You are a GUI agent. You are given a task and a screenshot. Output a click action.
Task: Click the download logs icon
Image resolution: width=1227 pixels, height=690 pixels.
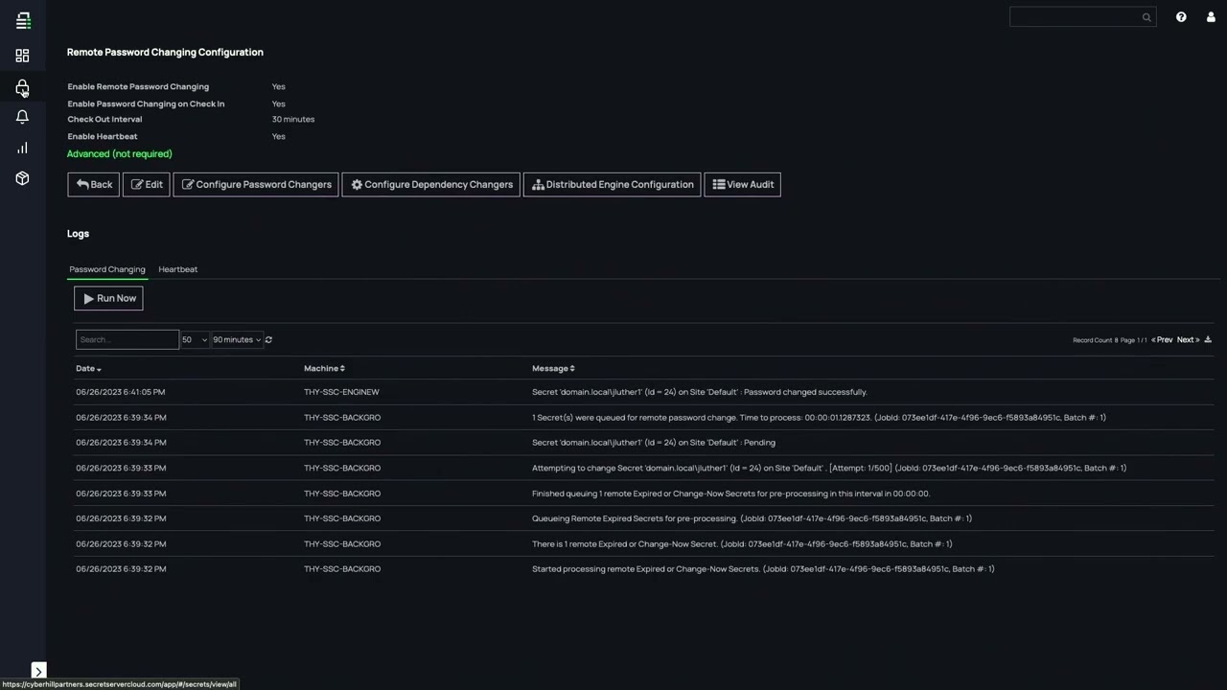[x=1208, y=340]
